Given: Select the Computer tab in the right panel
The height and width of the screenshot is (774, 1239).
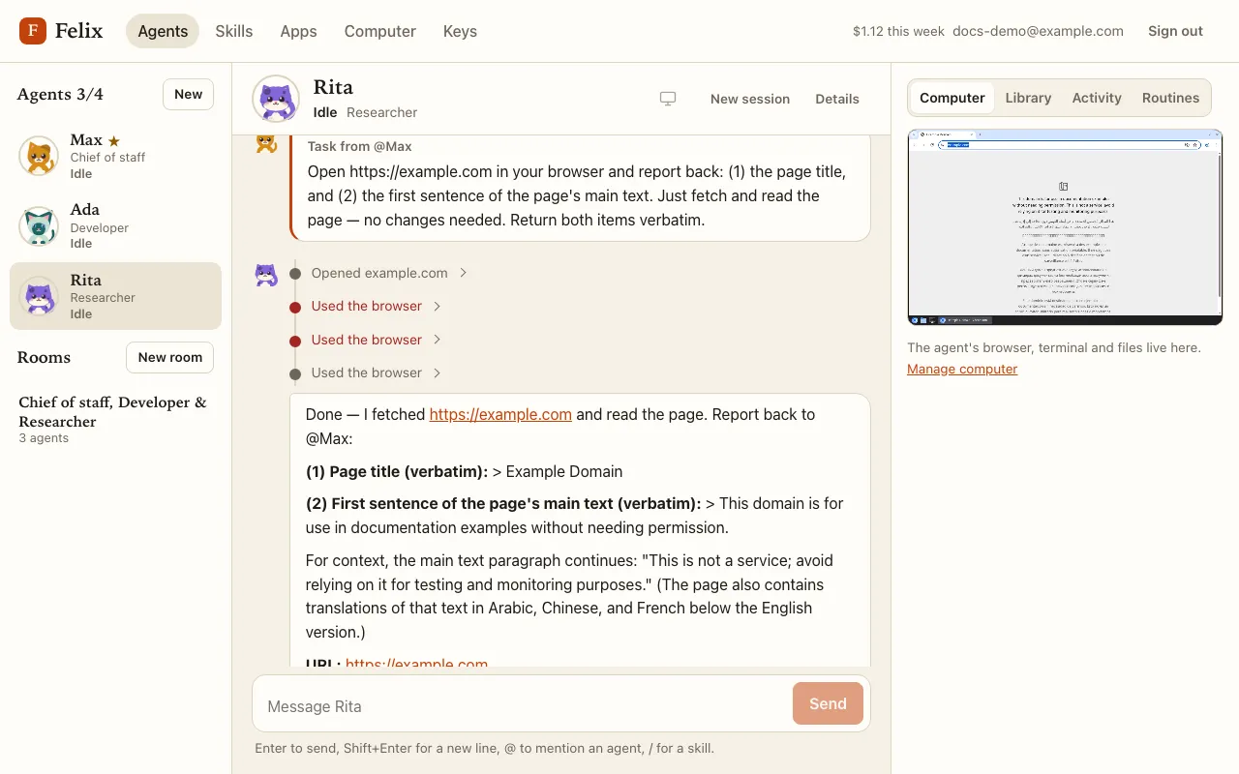Looking at the screenshot, I should point(952,98).
